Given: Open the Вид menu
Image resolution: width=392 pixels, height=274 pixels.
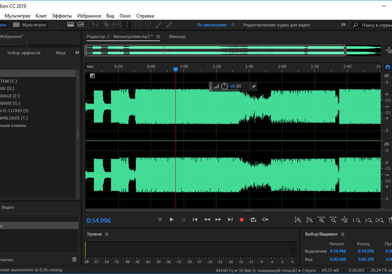Looking at the screenshot, I should point(110,16).
